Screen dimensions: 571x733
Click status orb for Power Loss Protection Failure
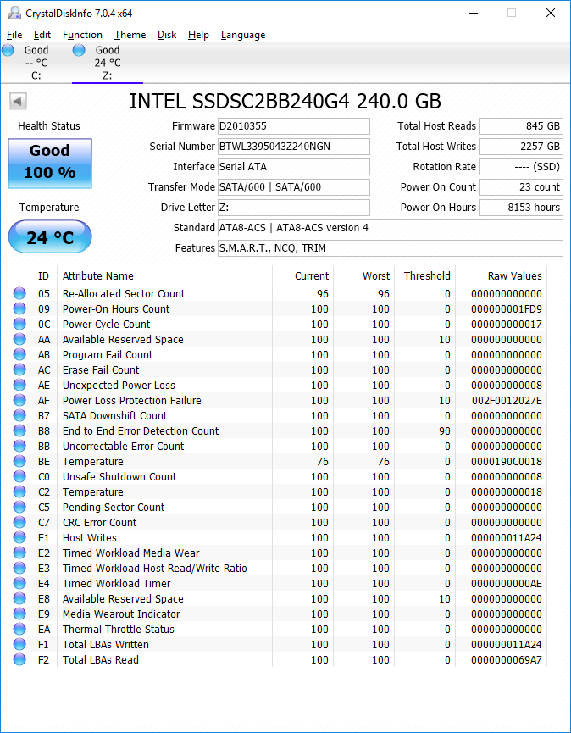click(19, 401)
